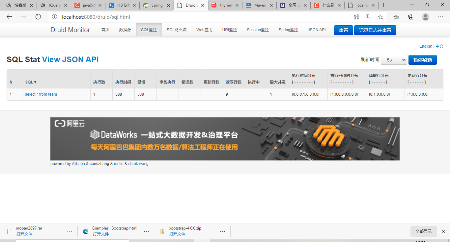Click the red 588 slowest value
450x242 pixels.
(141, 94)
